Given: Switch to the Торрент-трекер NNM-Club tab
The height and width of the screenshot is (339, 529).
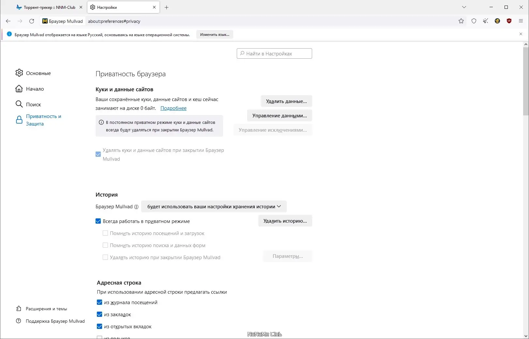Looking at the screenshot, I should click(x=50, y=7).
